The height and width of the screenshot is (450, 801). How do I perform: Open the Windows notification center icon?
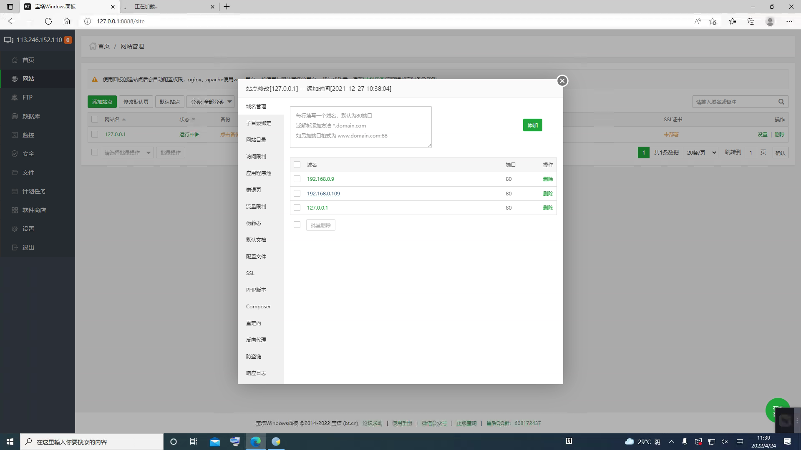pos(787,442)
